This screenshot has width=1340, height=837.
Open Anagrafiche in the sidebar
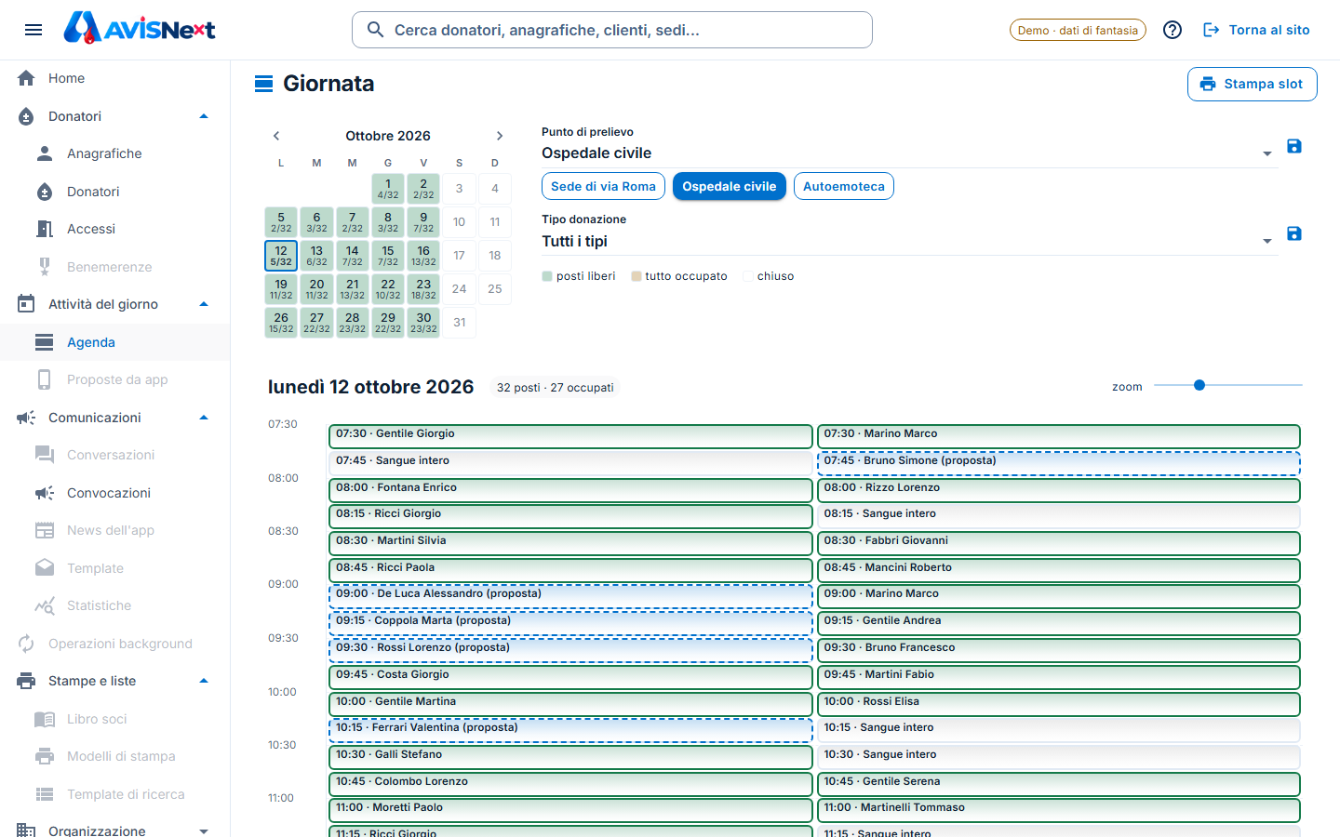coord(115,153)
